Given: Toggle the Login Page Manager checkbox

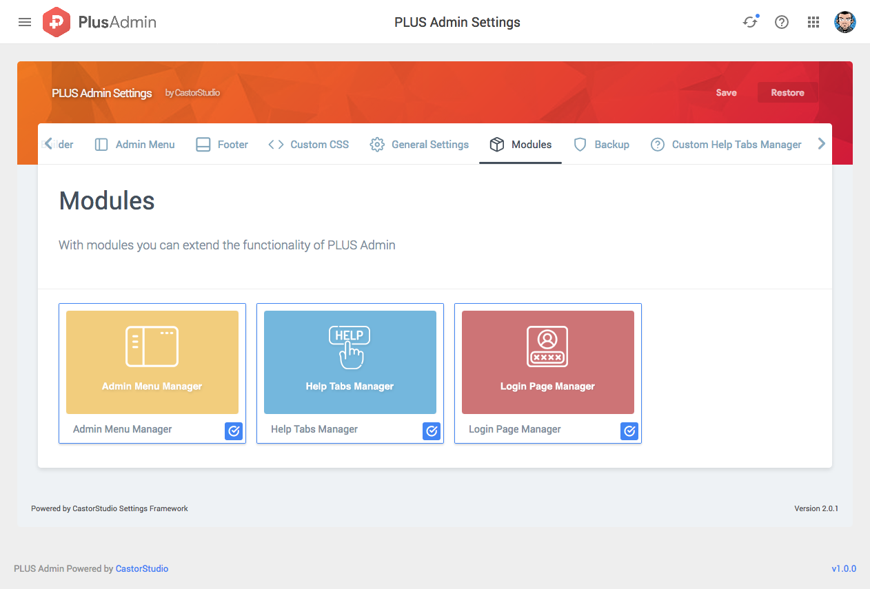Looking at the screenshot, I should tap(629, 431).
